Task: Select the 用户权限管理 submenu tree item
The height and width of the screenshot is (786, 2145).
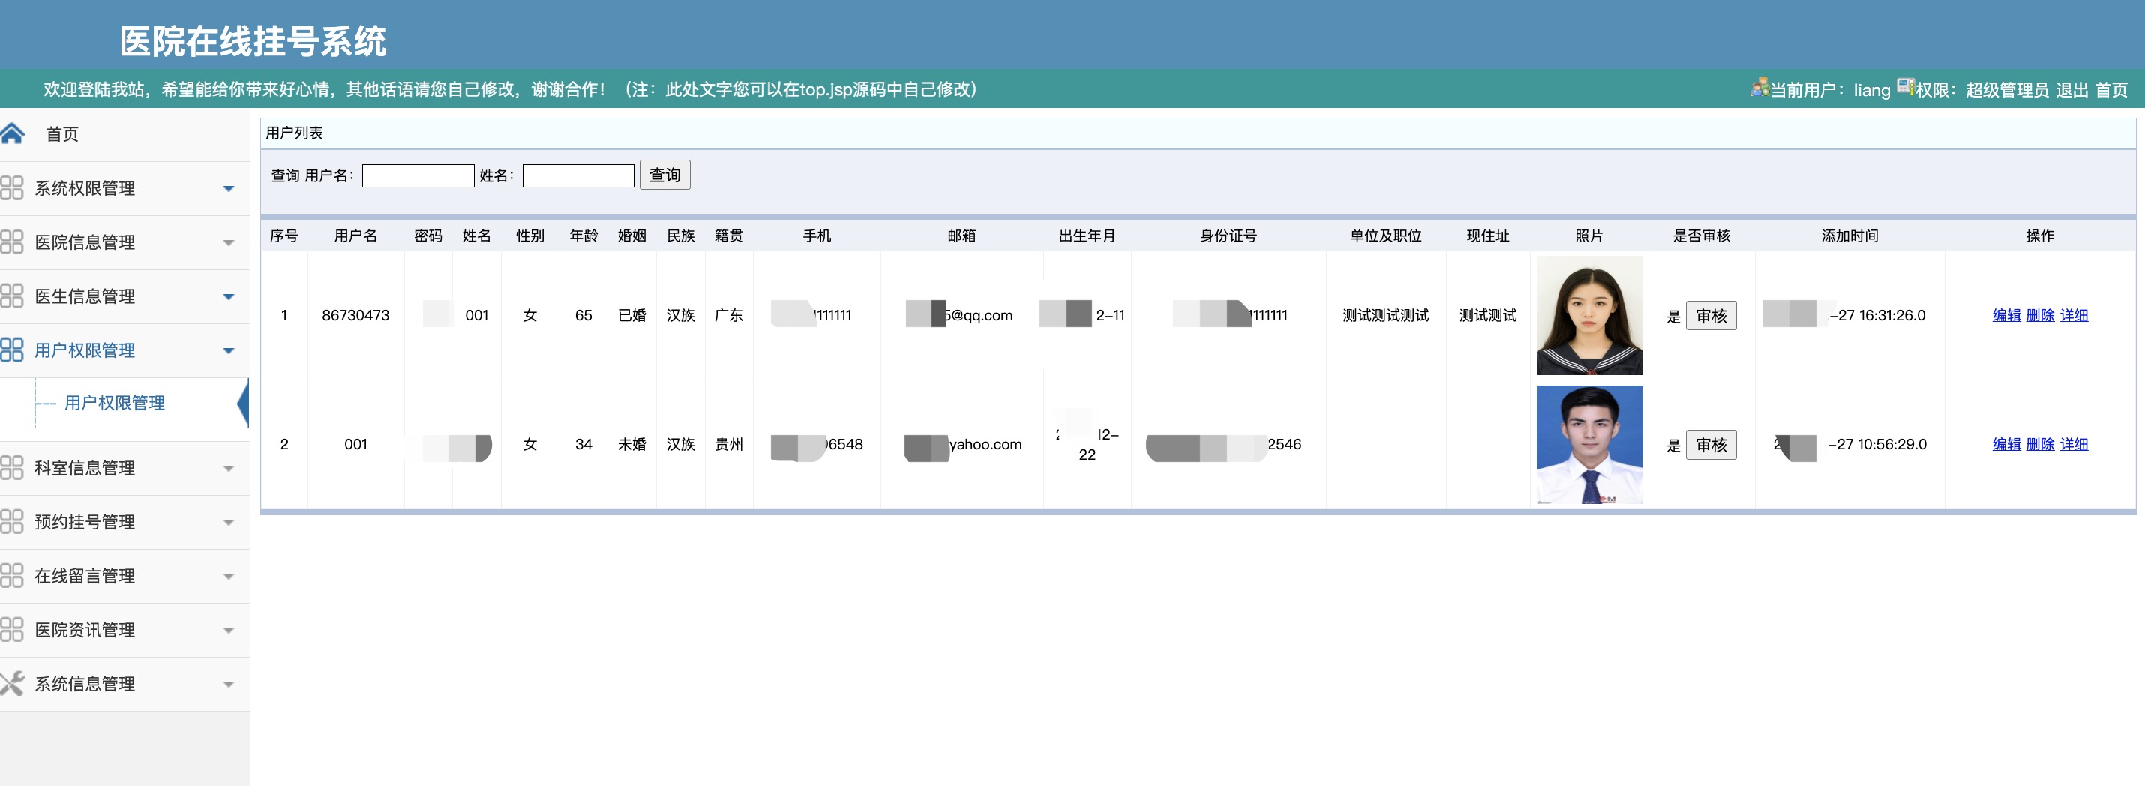Action: 114,403
